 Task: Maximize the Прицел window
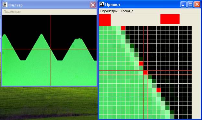tap(190, 5)
